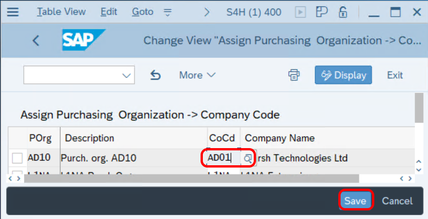Screen dimensions: 428x219
Task: Expand the system info chevron arrow
Action: 207,12
